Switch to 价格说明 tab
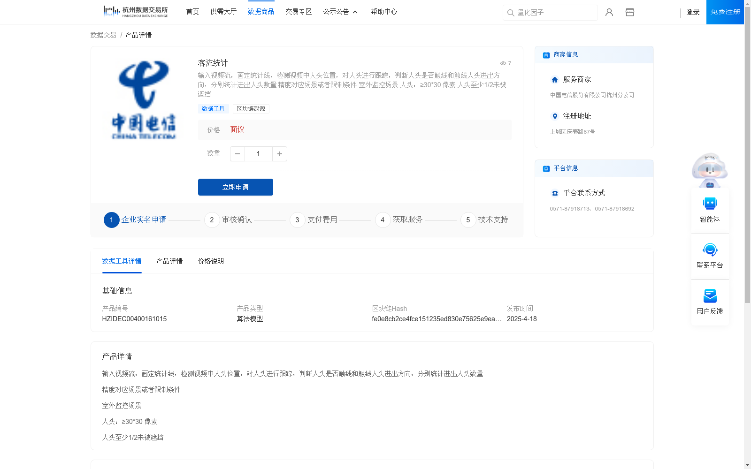This screenshot has width=751, height=469. point(211,261)
